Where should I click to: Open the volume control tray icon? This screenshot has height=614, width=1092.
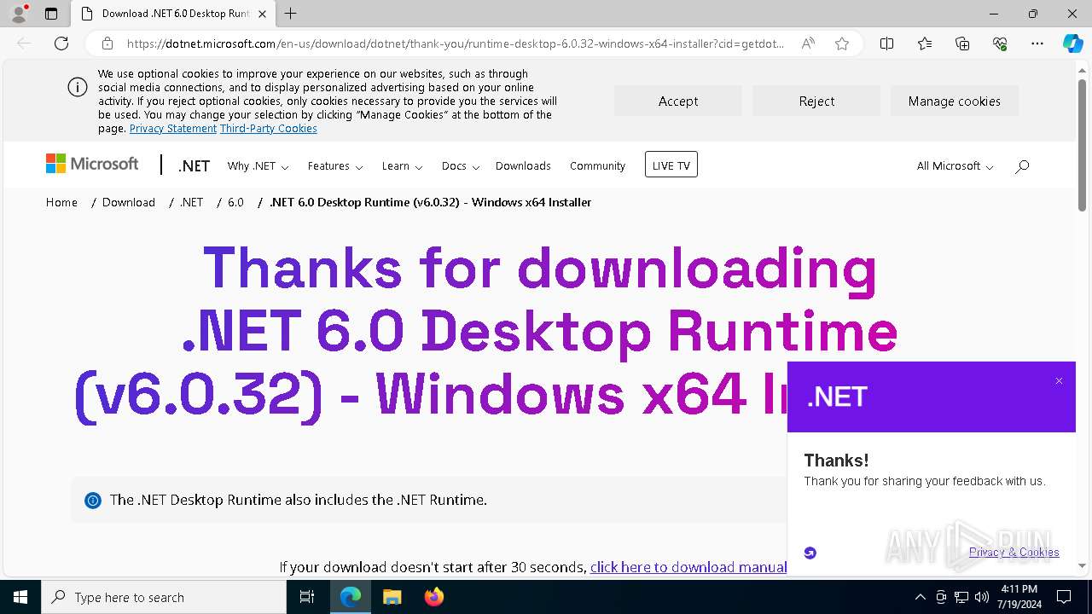tap(982, 597)
